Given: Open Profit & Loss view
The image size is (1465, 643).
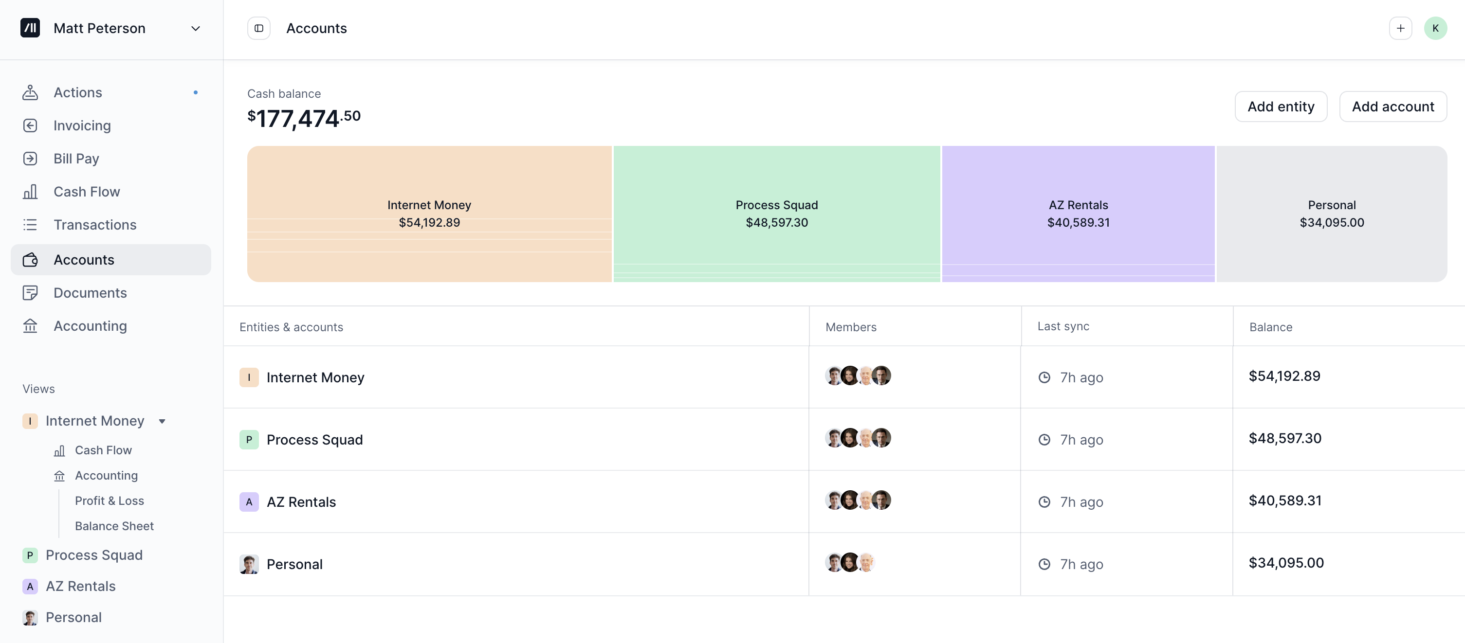Looking at the screenshot, I should tap(109, 501).
